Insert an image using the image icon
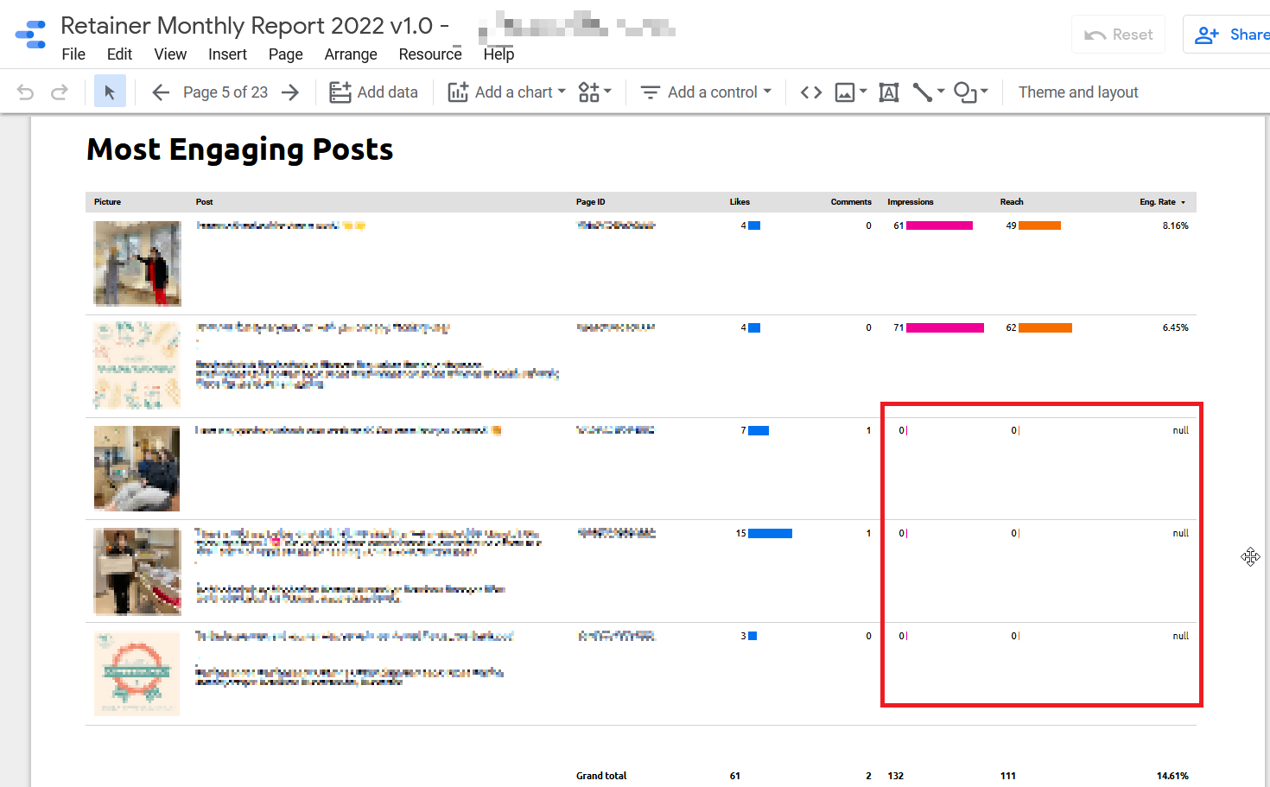This screenshot has width=1270, height=787. click(850, 92)
